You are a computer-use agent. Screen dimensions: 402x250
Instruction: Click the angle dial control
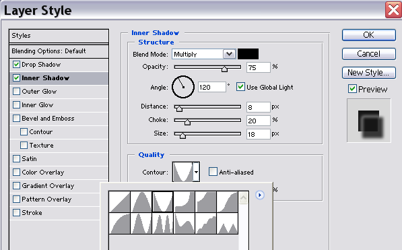pos(183,87)
